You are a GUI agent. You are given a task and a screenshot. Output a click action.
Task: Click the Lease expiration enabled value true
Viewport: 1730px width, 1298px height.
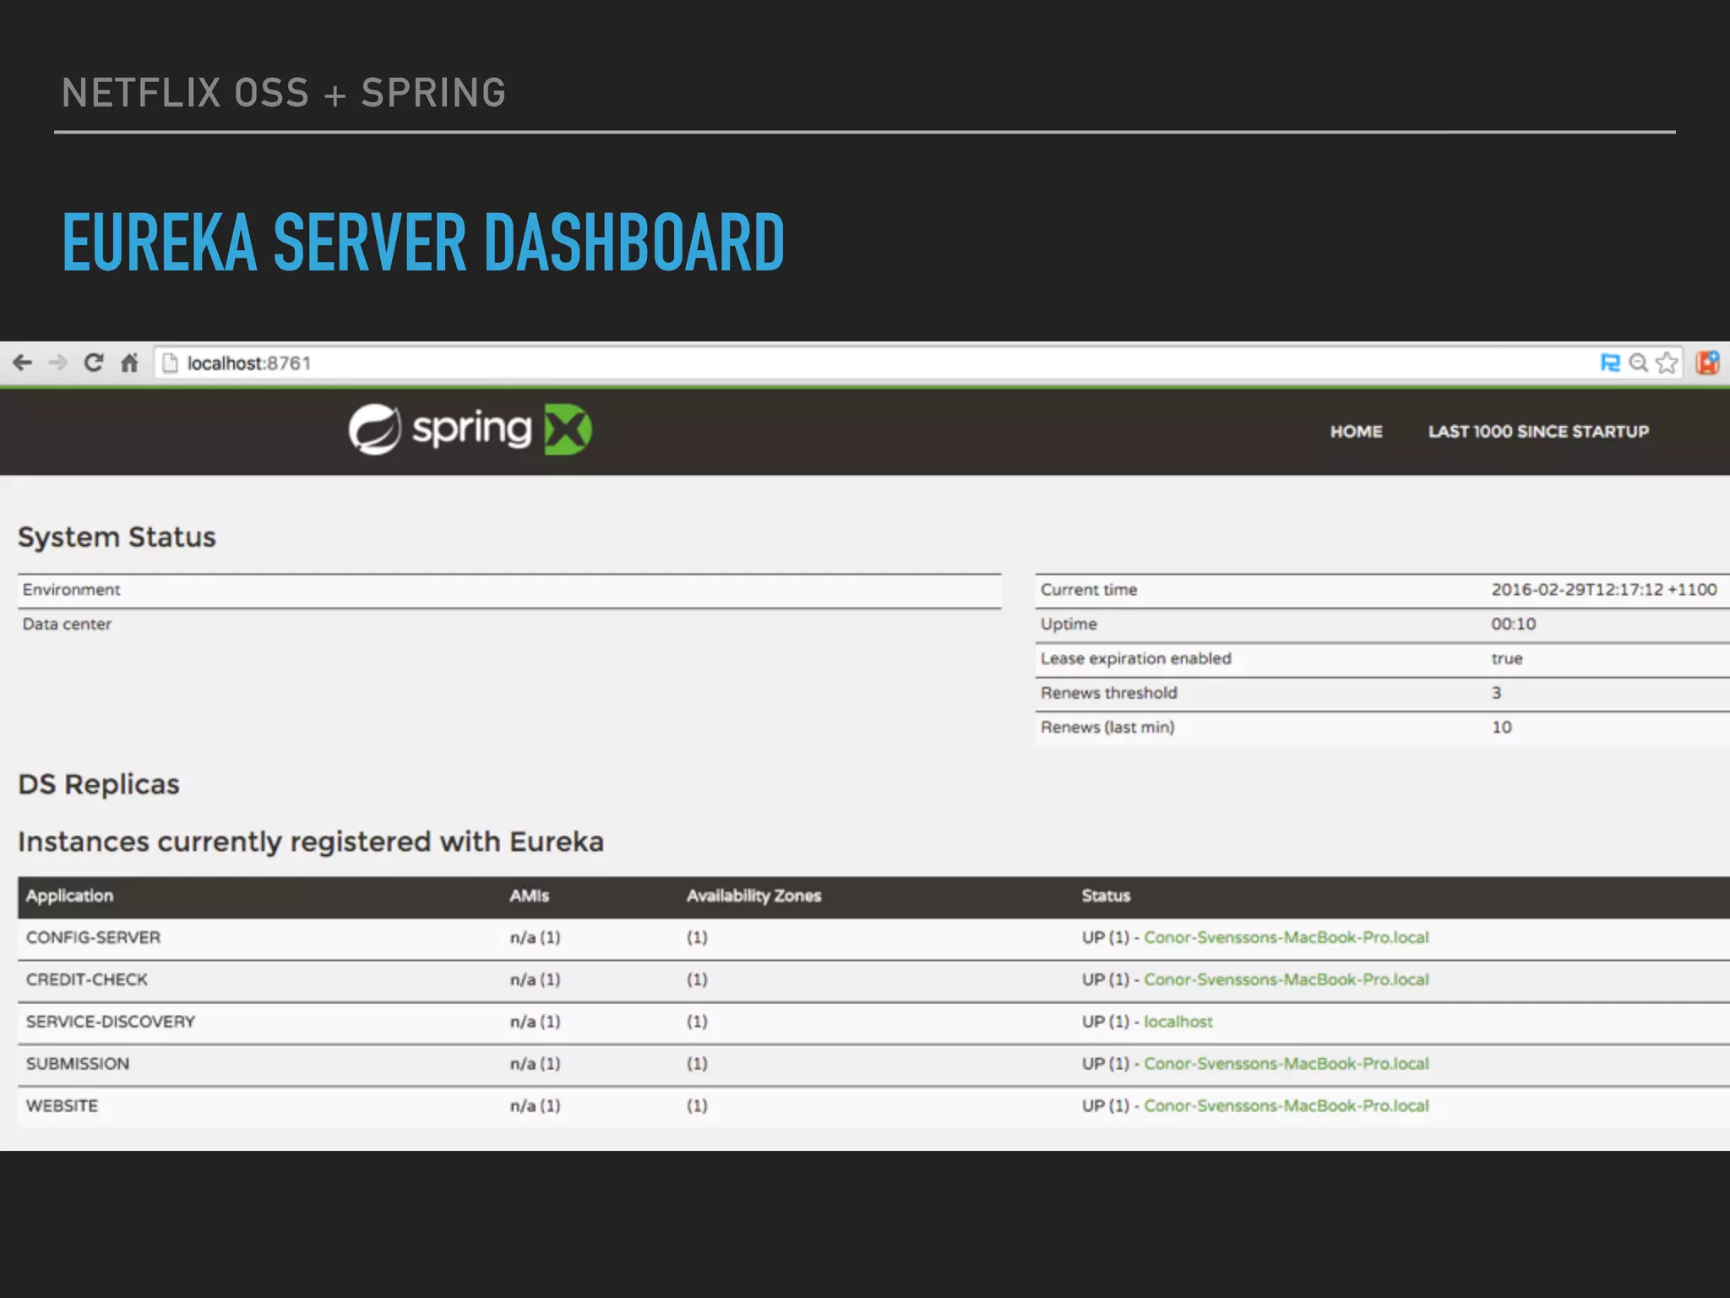[x=1506, y=659]
